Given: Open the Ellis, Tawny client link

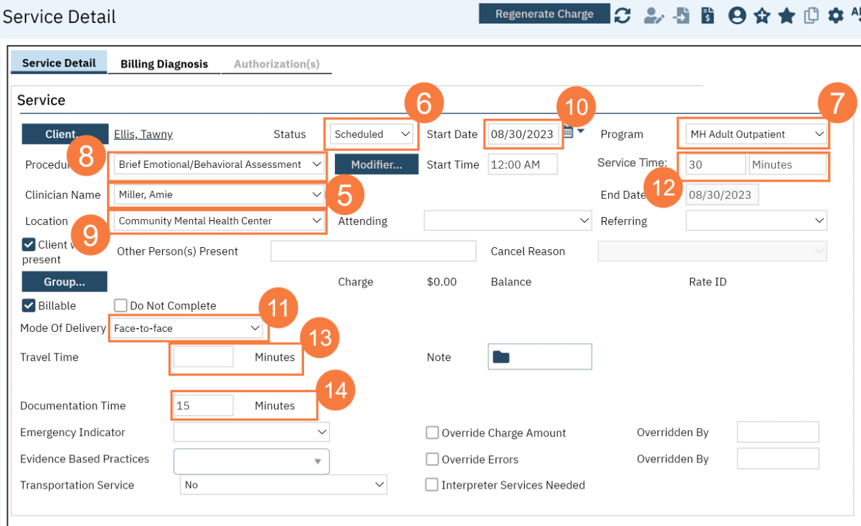Looking at the screenshot, I should (143, 134).
